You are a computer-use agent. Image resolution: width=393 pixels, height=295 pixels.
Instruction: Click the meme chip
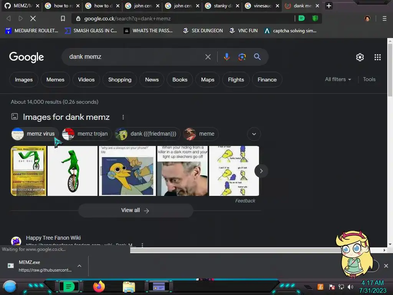(x=201, y=134)
